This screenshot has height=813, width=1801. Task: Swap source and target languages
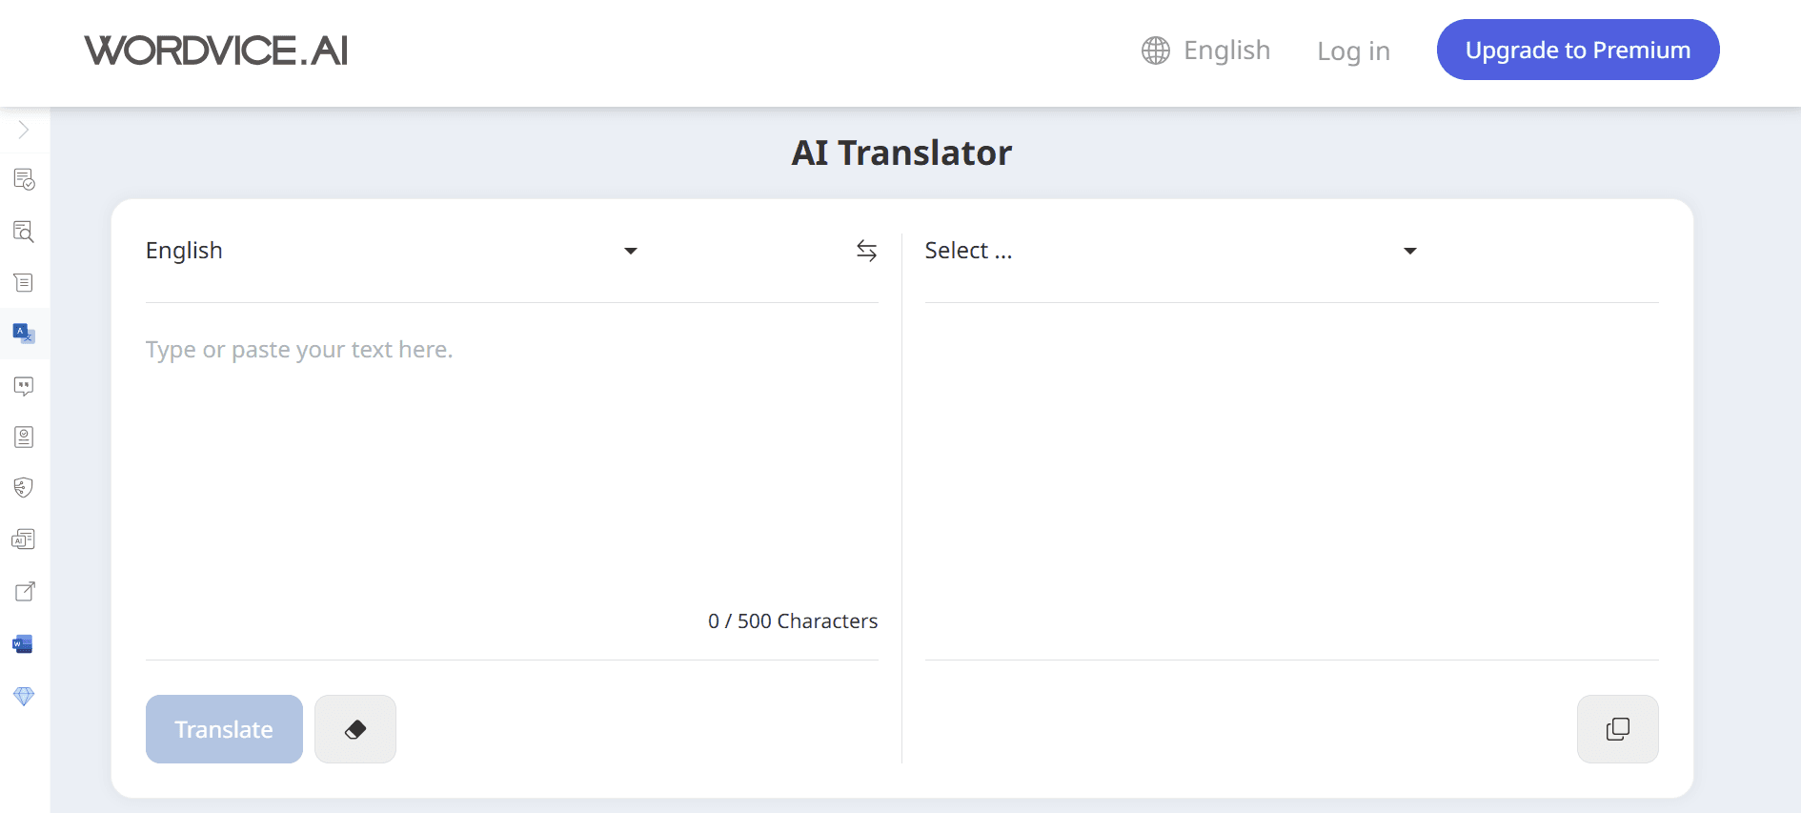click(x=866, y=251)
